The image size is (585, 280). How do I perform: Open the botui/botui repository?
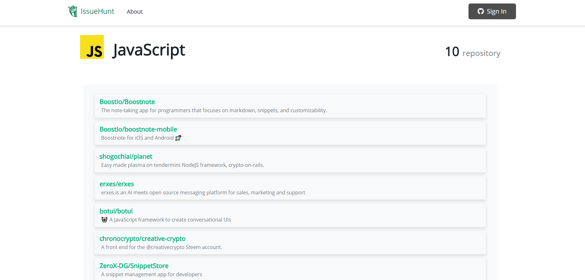(116, 211)
